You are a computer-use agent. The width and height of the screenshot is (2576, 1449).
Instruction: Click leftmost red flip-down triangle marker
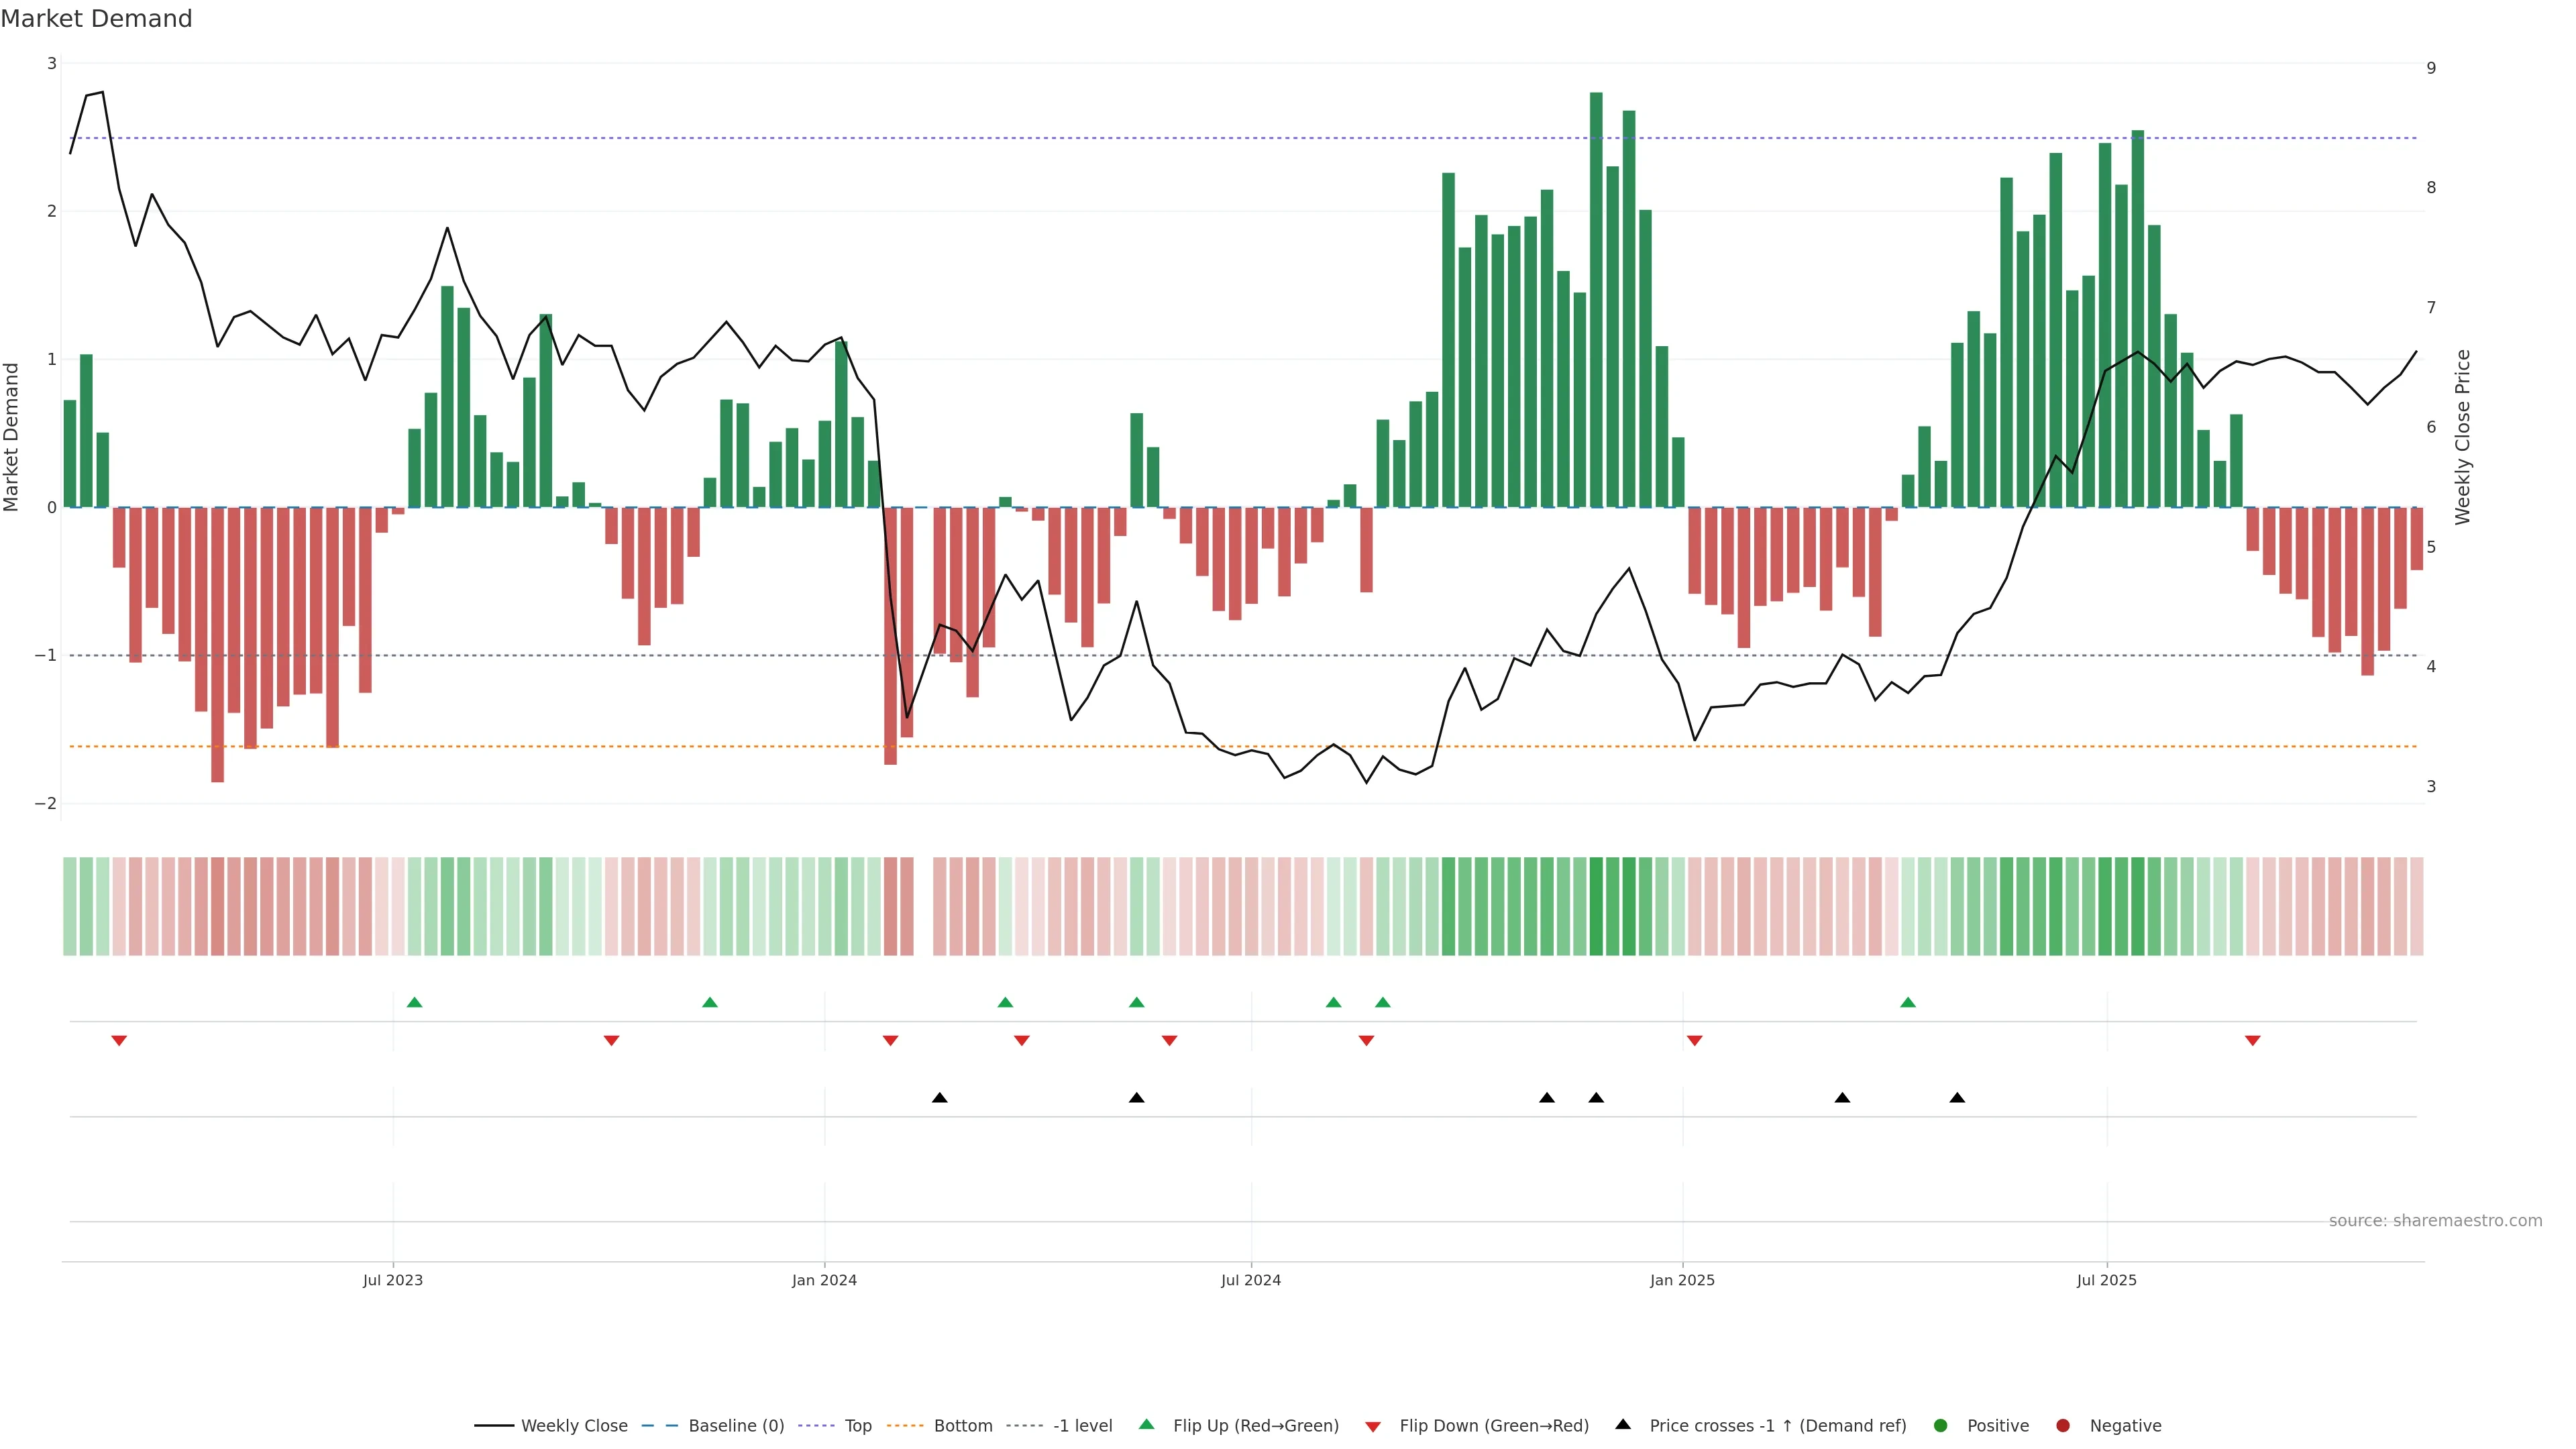[119, 1041]
